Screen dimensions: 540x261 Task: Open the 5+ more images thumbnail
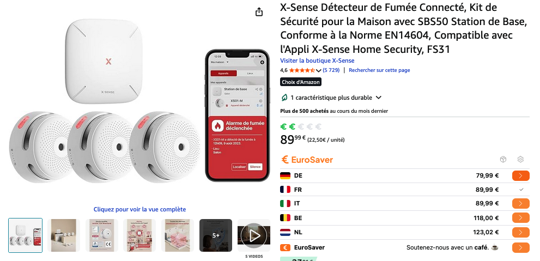(216, 235)
